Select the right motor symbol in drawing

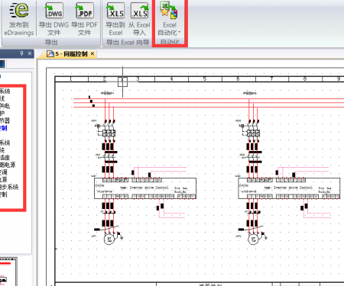pos(253,239)
